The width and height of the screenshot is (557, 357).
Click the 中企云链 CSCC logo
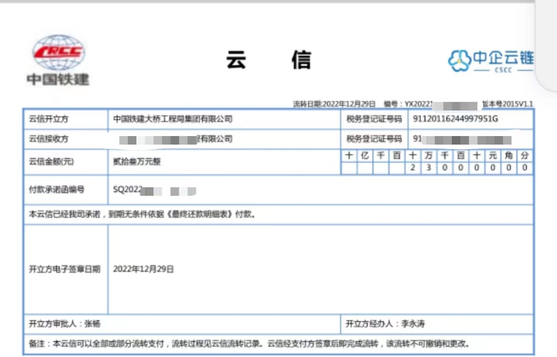click(490, 61)
